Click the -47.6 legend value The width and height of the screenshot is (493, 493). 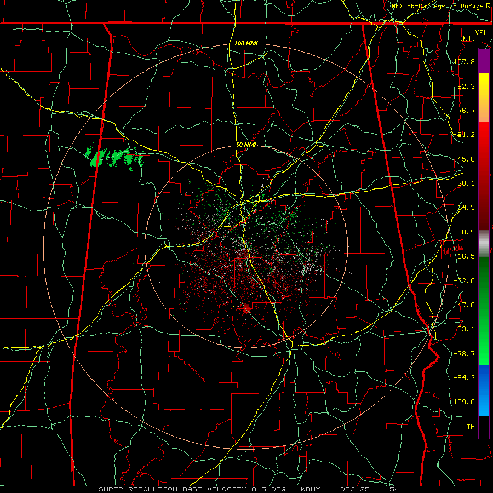coord(464,305)
